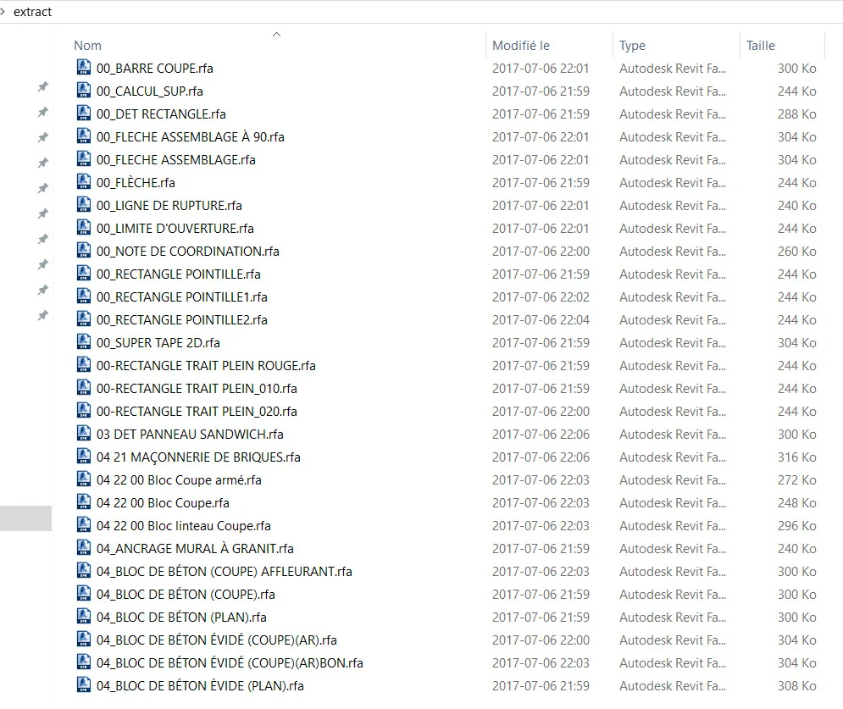Screen dimensions: 843x709
Task: Click icon of 00_FLECHE ASSEMBLAGE À 90.rfa
Action: [x=84, y=136]
